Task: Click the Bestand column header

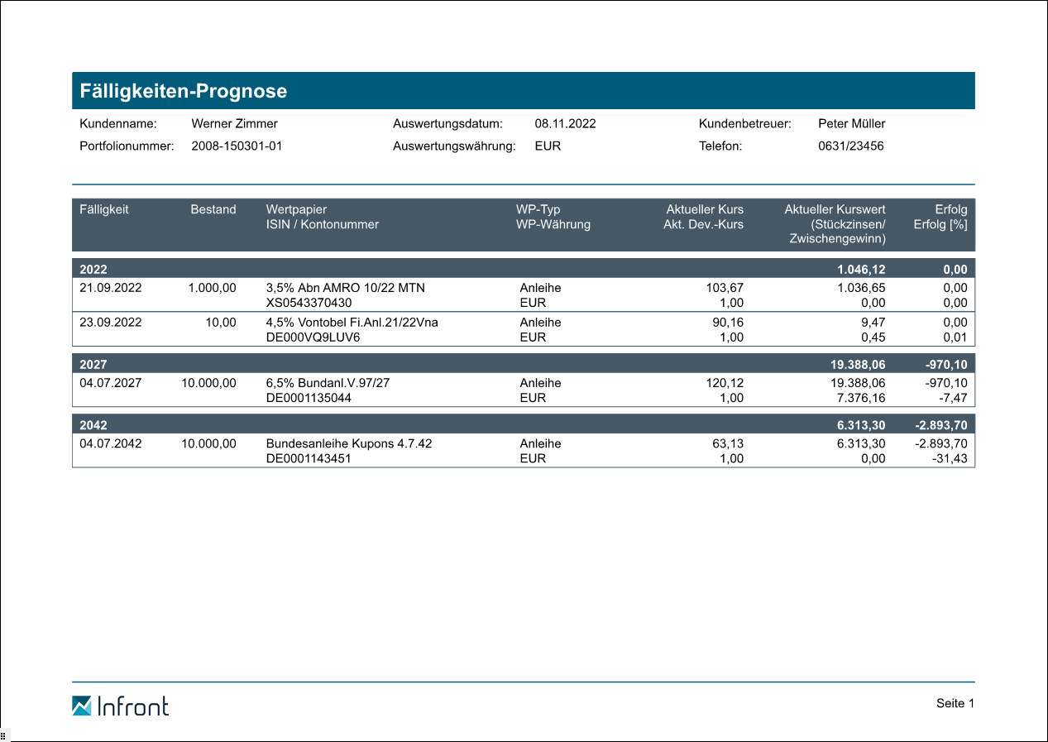Action: (213, 210)
